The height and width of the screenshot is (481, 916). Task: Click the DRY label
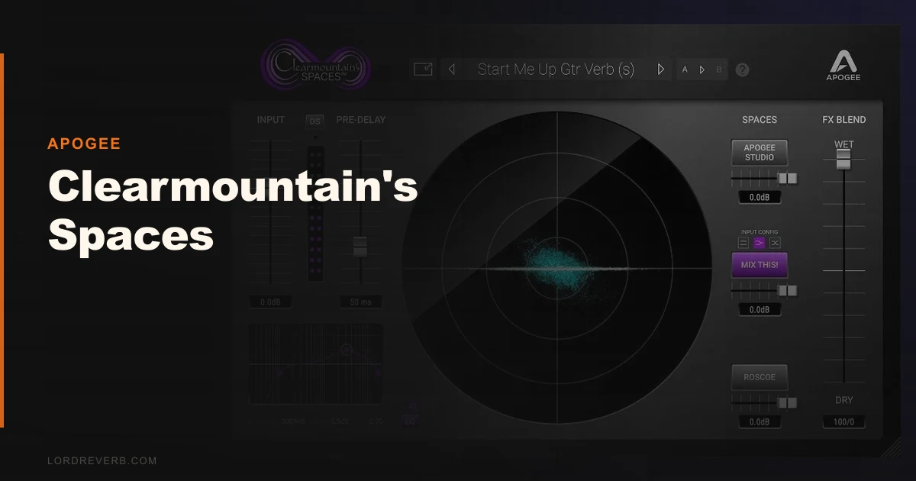[x=843, y=400]
